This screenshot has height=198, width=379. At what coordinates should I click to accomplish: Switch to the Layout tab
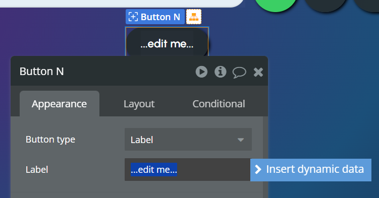pyautogui.click(x=139, y=104)
